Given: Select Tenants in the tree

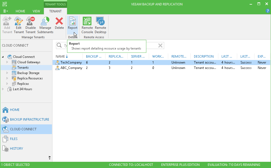Looking at the screenshot, I should pyautogui.click(x=23, y=68).
